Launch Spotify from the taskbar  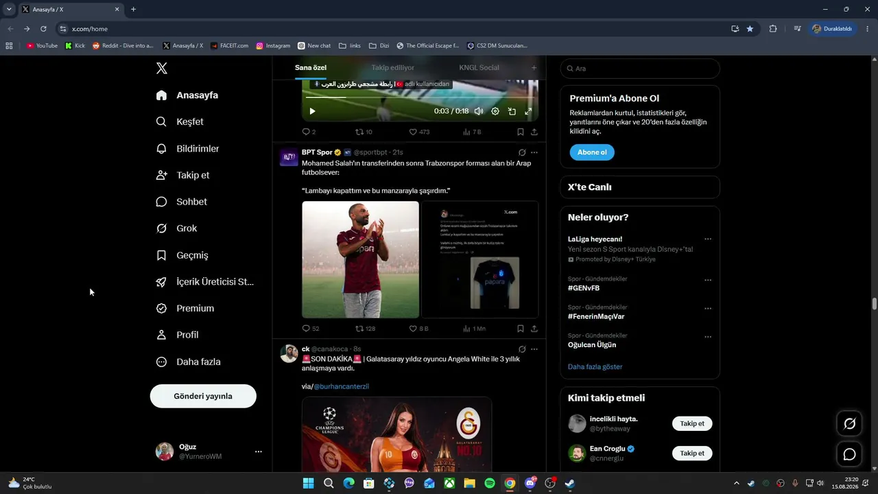point(490,483)
